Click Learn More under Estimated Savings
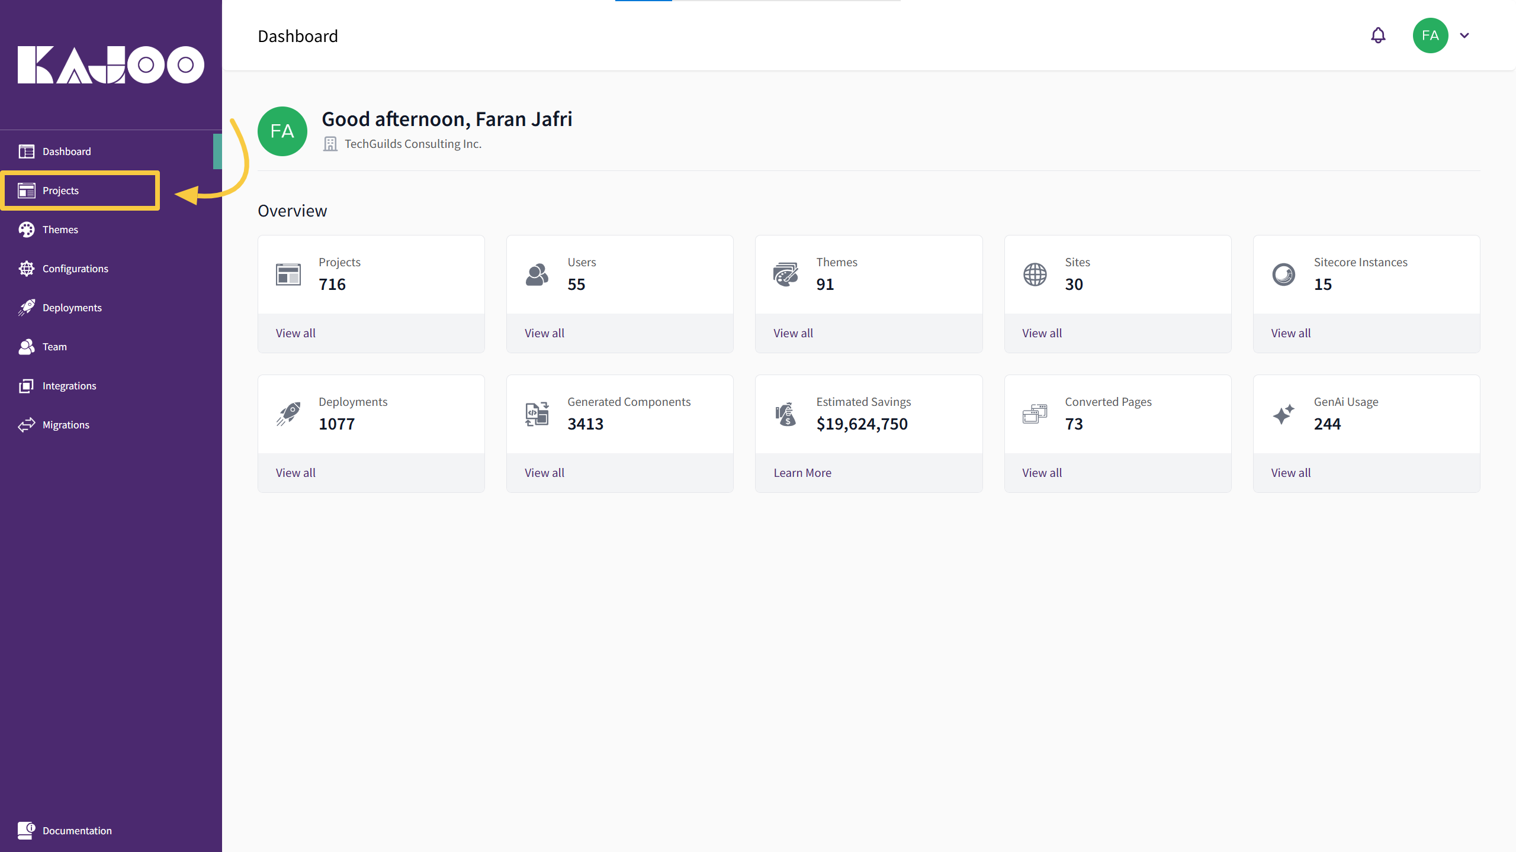Screen dimensions: 1516x852 [x=802, y=473]
